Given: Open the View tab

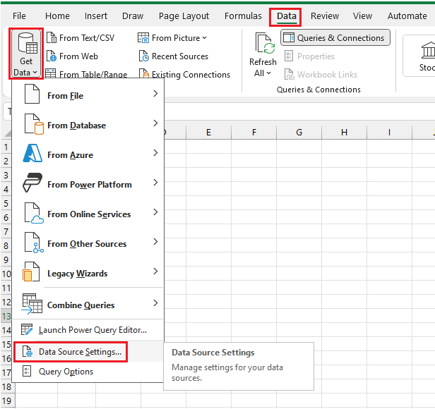Looking at the screenshot, I should [362, 16].
